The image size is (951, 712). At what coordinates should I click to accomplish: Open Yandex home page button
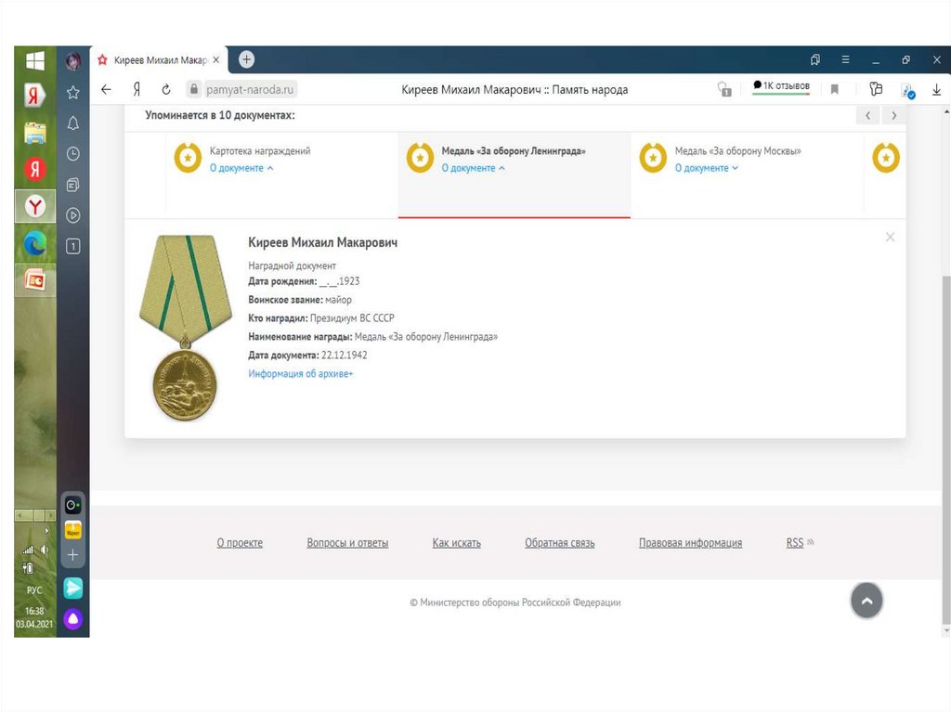pos(137,90)
